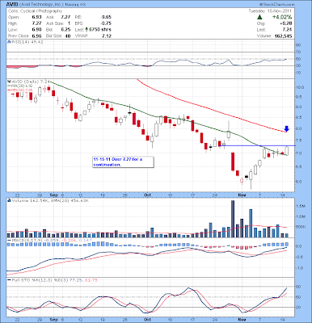Click the AVID ticker symbol heading
This screenshot has height=323, width=312.
click(12, 4)
